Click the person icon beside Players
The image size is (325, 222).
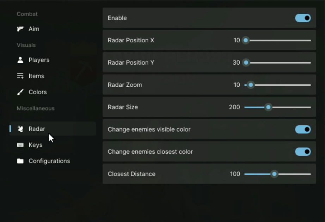(x=20, y=60)
